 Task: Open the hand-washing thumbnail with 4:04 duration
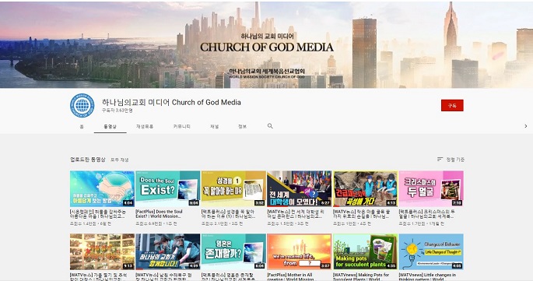click(x=102, y=189)
